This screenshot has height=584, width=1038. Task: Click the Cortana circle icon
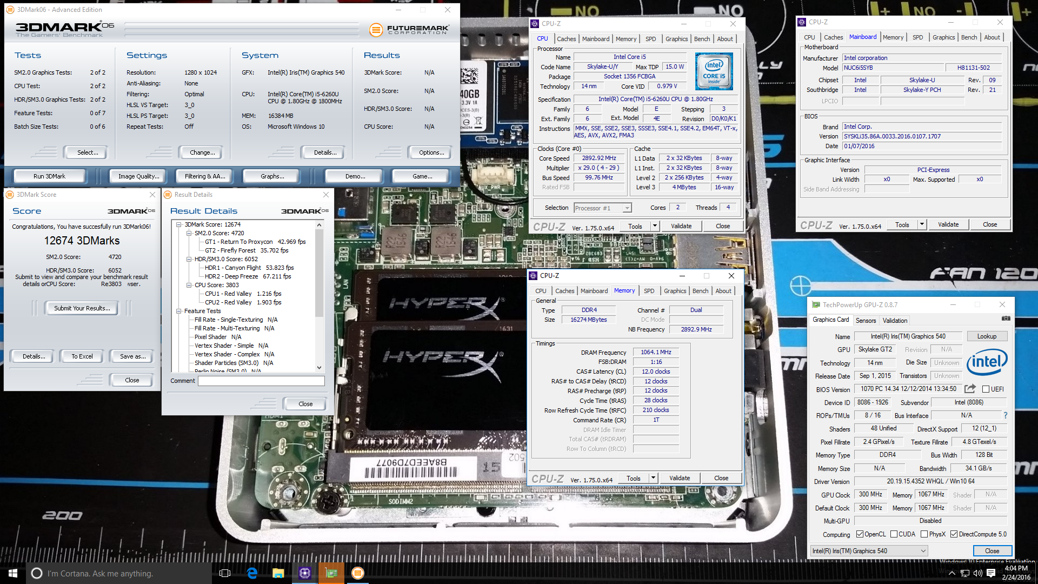(36, 573)
